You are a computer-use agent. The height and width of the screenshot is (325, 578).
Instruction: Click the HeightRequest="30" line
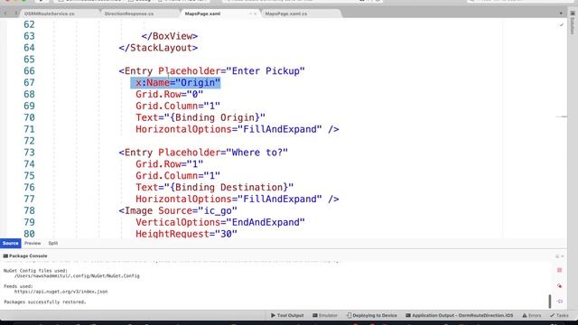pos(186,234)
